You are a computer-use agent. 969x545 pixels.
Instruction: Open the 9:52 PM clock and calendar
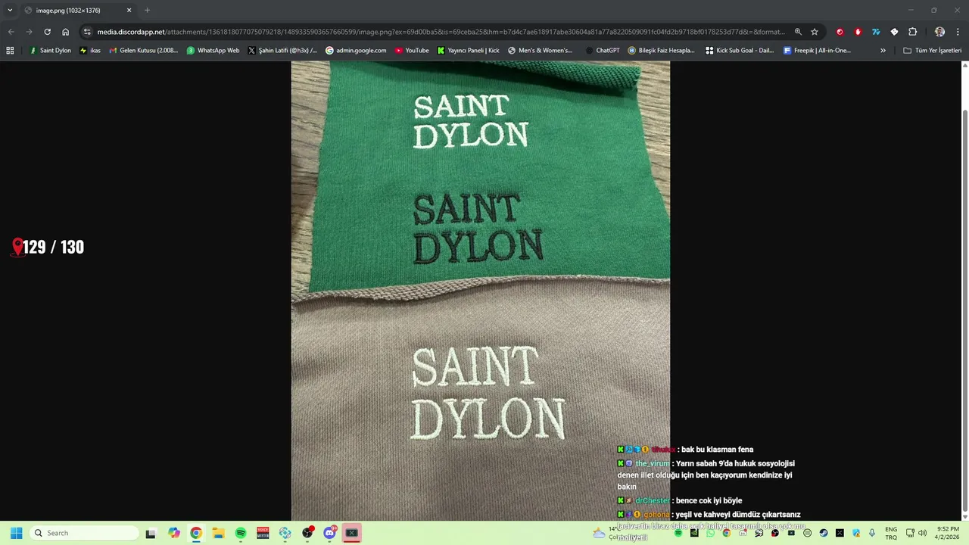tap(948, 533)
